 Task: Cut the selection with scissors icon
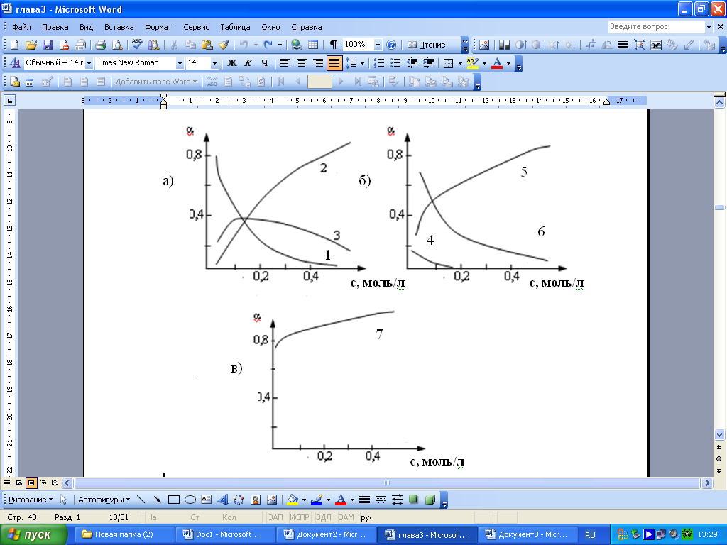point(174,45)
